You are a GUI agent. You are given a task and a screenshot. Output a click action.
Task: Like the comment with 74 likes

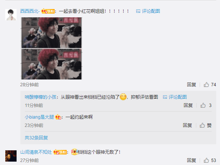pyautogui.click(x=206, y=85)
